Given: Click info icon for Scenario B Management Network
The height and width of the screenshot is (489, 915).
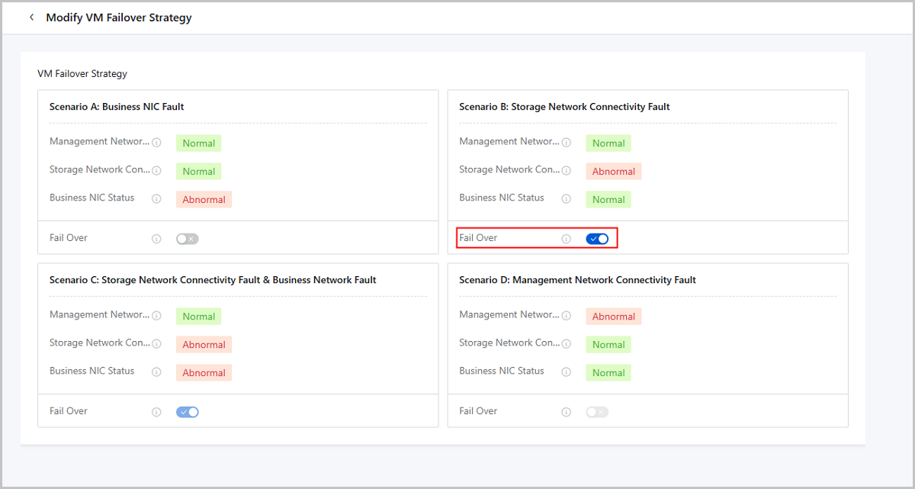Looking at the screenshot, I should point(566,143).
